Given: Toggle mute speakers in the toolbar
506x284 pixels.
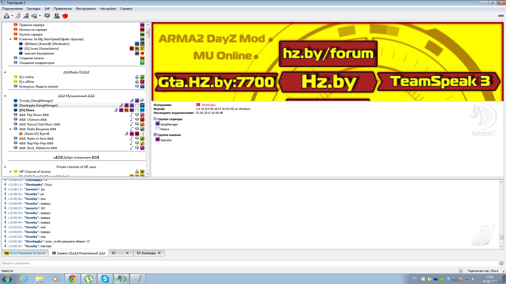Looking at the screenshot, I should tap(34, 16).
